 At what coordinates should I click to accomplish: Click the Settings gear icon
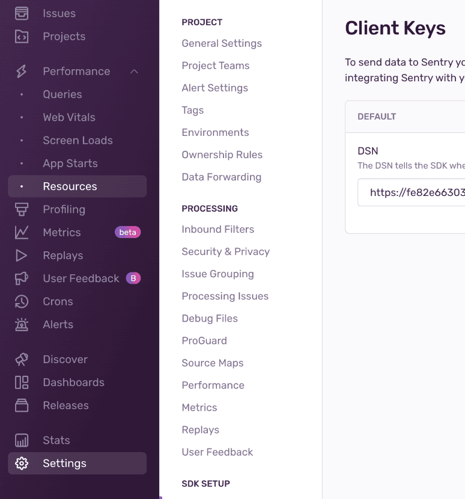22,464
